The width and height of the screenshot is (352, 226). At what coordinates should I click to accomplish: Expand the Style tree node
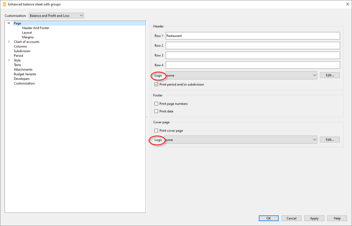click(9, 60)
